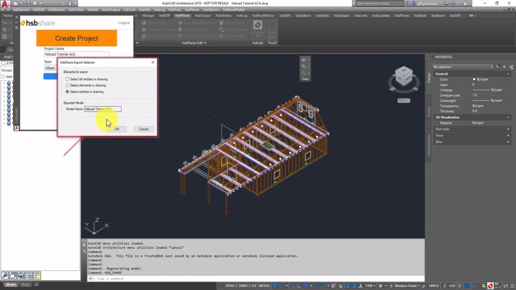Image resolution: width=516 pixels, height=290 pixels.
Task: Toggle the Add checkbox under Groups
Action: [x=3, y=77]
